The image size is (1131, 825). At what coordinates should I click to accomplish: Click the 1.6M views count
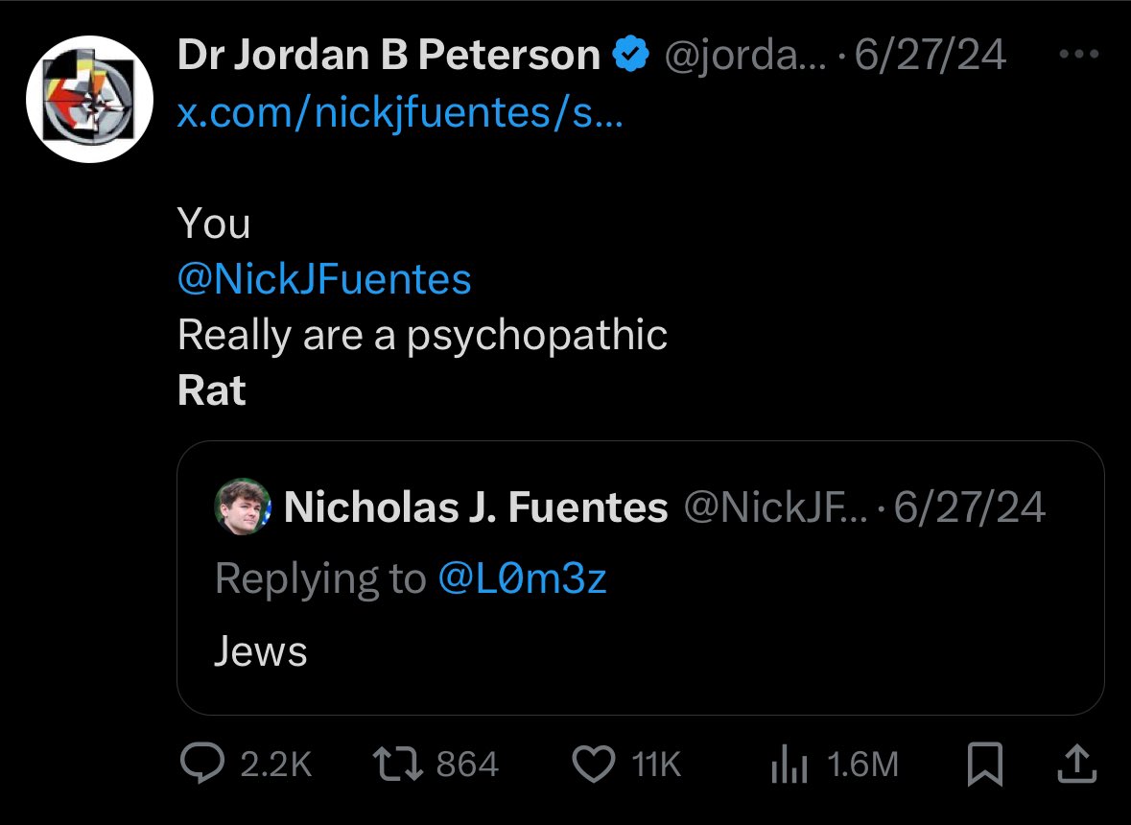pos(862,765)
